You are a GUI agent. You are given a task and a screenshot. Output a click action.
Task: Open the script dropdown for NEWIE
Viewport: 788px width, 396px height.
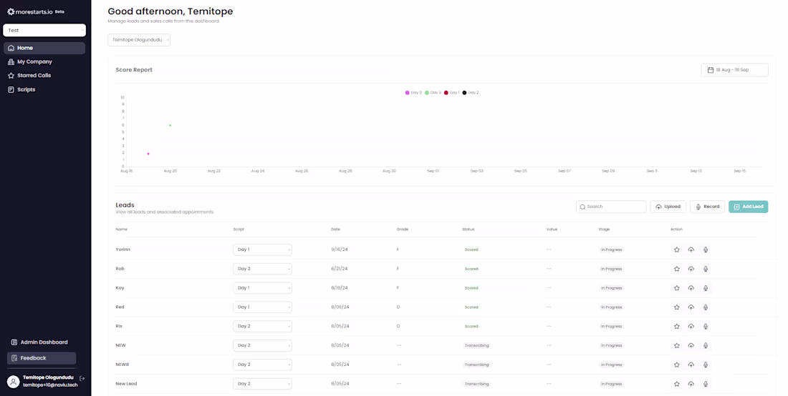click(x=262, y=365)
